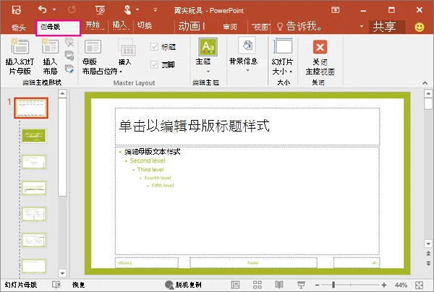The height and width of the screenshot is (292, 434).
Task: Open the 文件 tab
Action: click(x=19, y=27)
